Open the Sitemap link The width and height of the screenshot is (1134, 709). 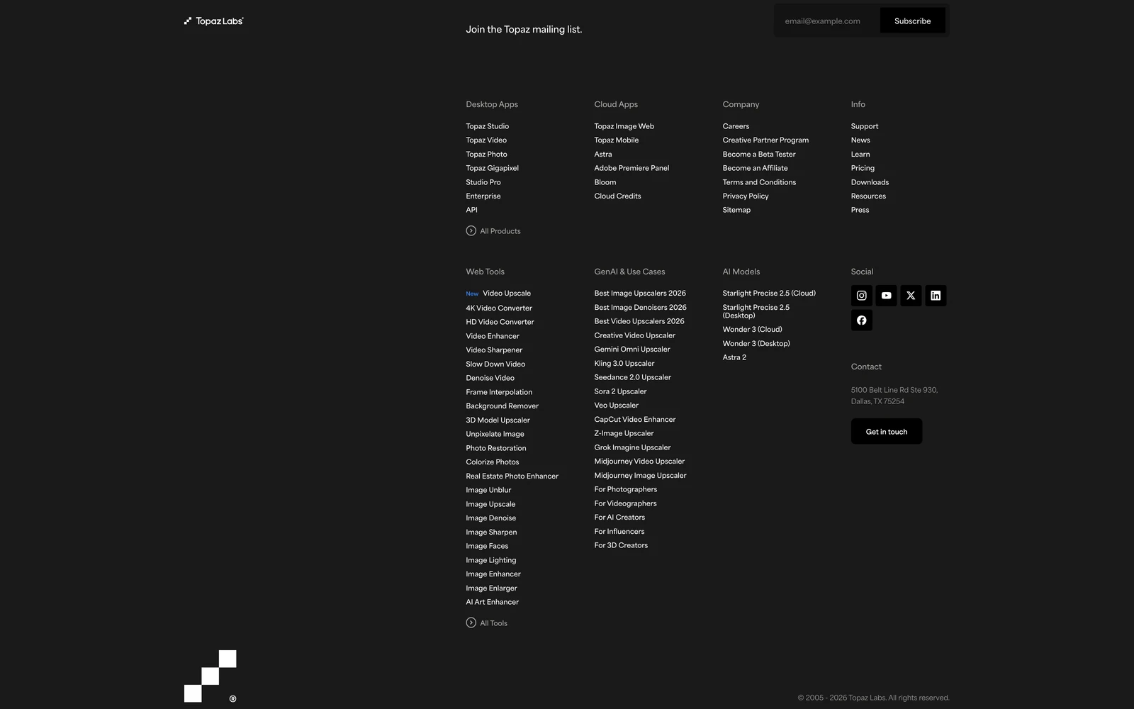736,210
